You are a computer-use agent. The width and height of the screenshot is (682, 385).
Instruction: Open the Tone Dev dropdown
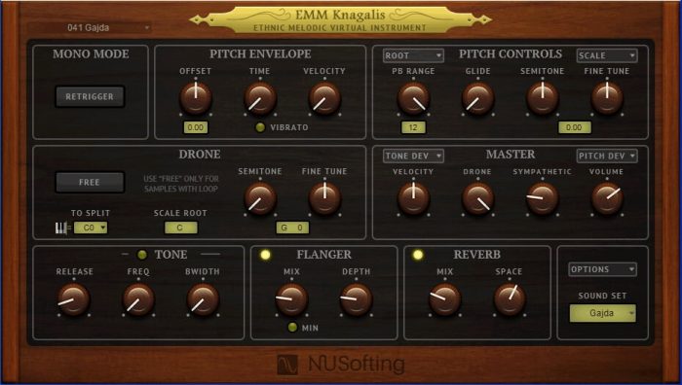pyautogui.click(x=413, y=156)
